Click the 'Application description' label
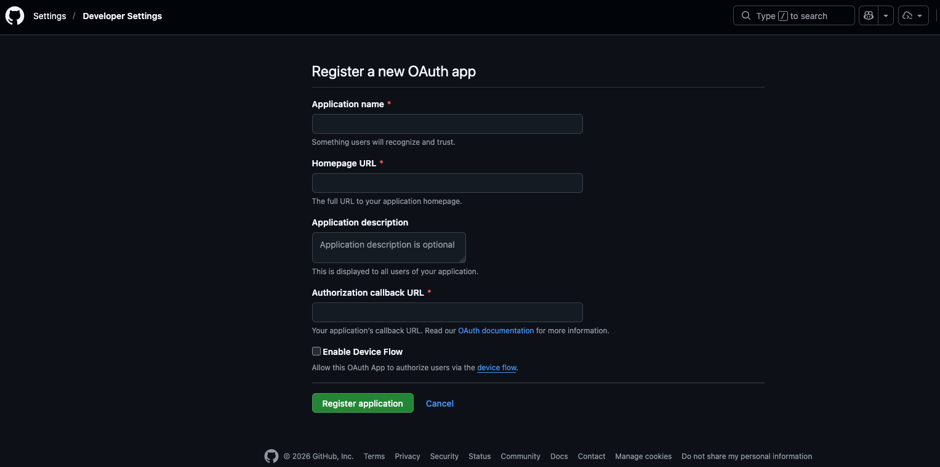Image resolution: width=940 pixels, height=467 pixels. coord(360,222)
